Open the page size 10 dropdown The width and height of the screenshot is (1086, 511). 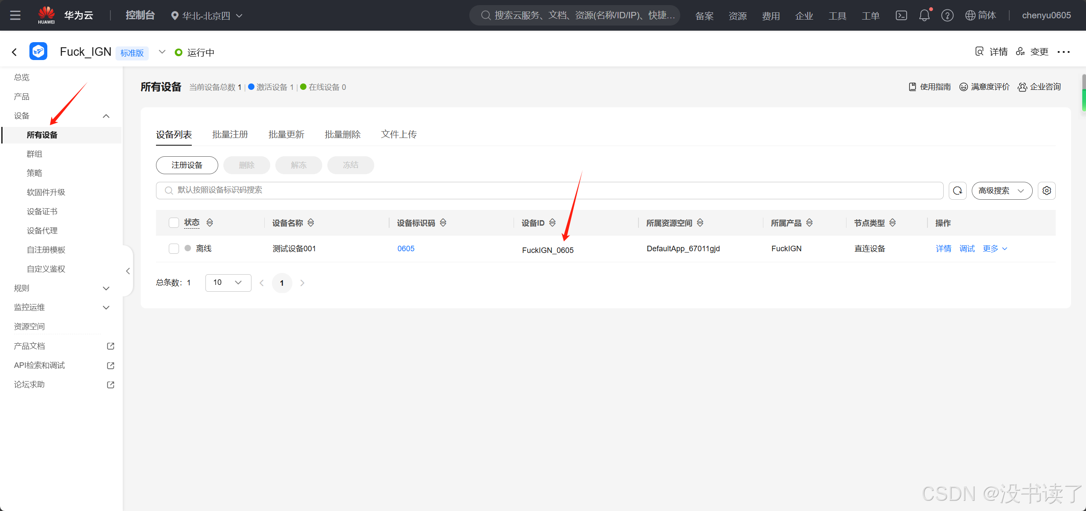click(x=228, y=283)
